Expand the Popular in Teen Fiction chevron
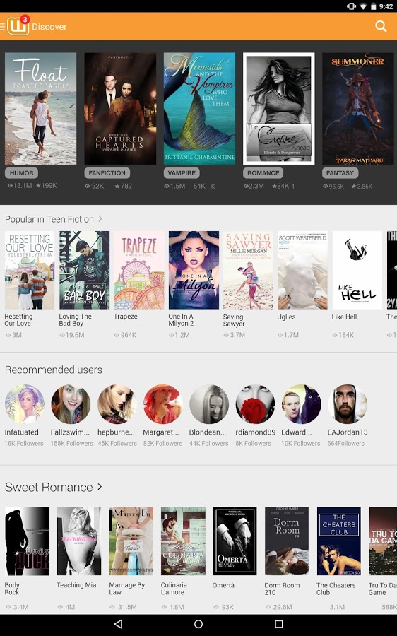The image size is (397, 636). (100, 219)
